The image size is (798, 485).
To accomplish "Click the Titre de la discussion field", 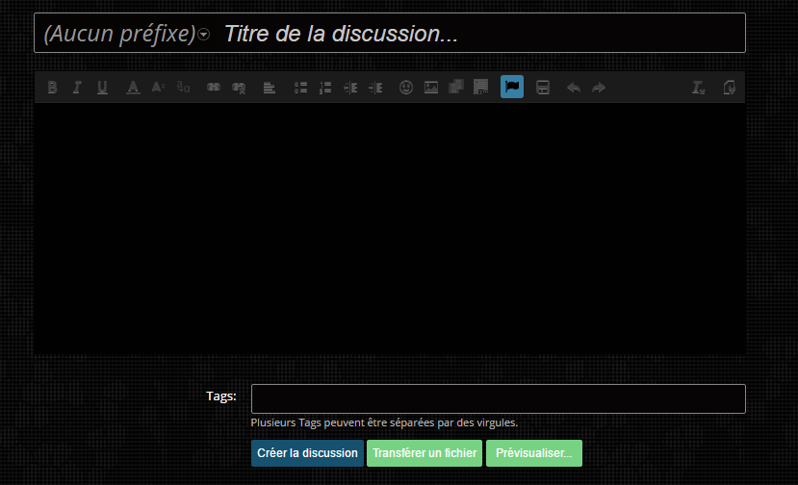I will coord(481,34).
